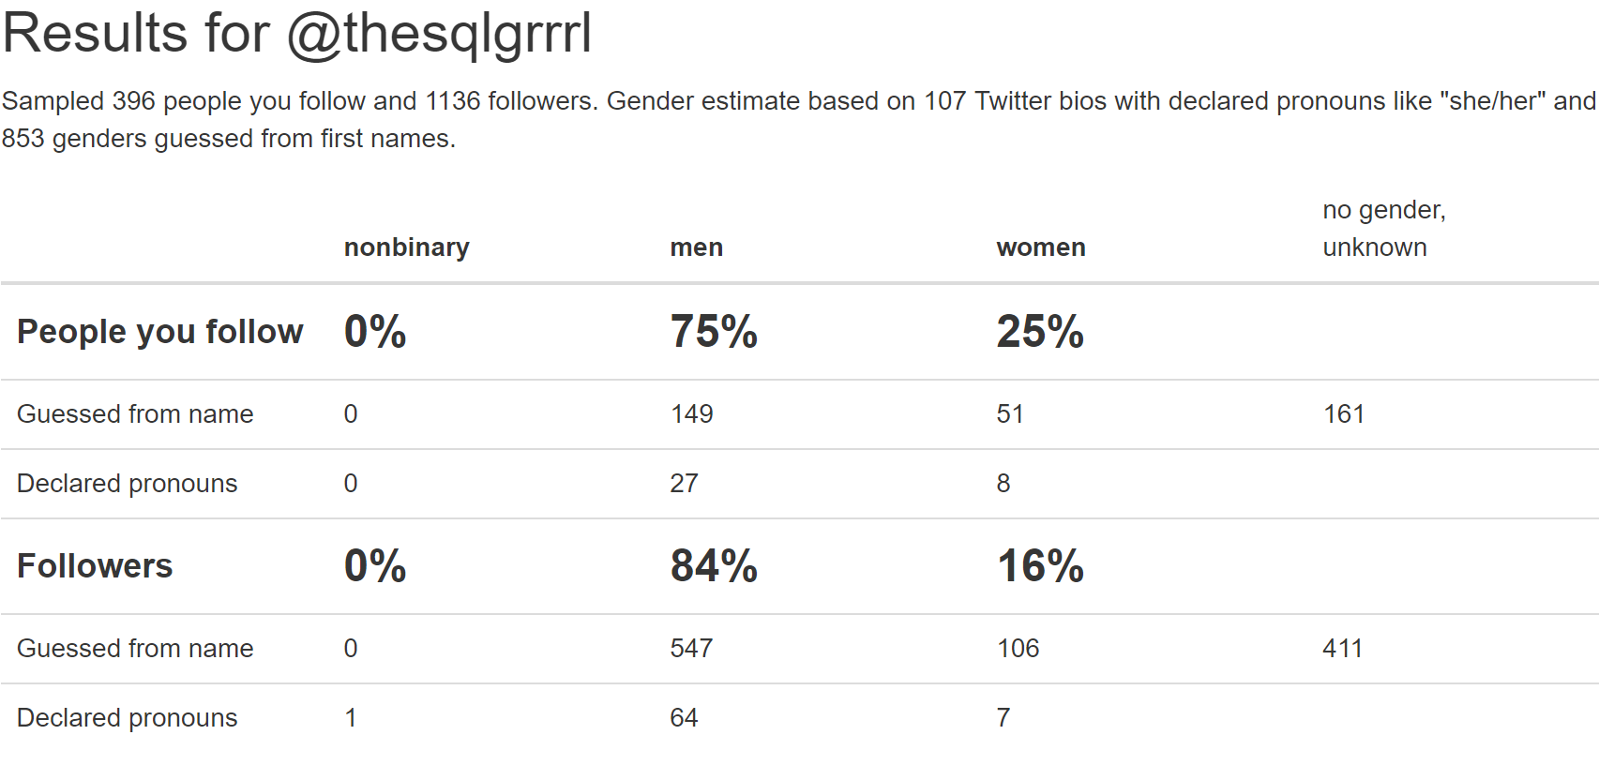Select the "women" column header
Viewport: 1599px width, 765px height.
[x=1040, y=247]
